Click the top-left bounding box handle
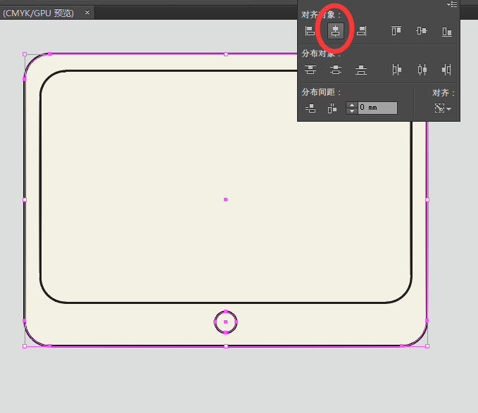478x413 pixels. tap(25, 54)
